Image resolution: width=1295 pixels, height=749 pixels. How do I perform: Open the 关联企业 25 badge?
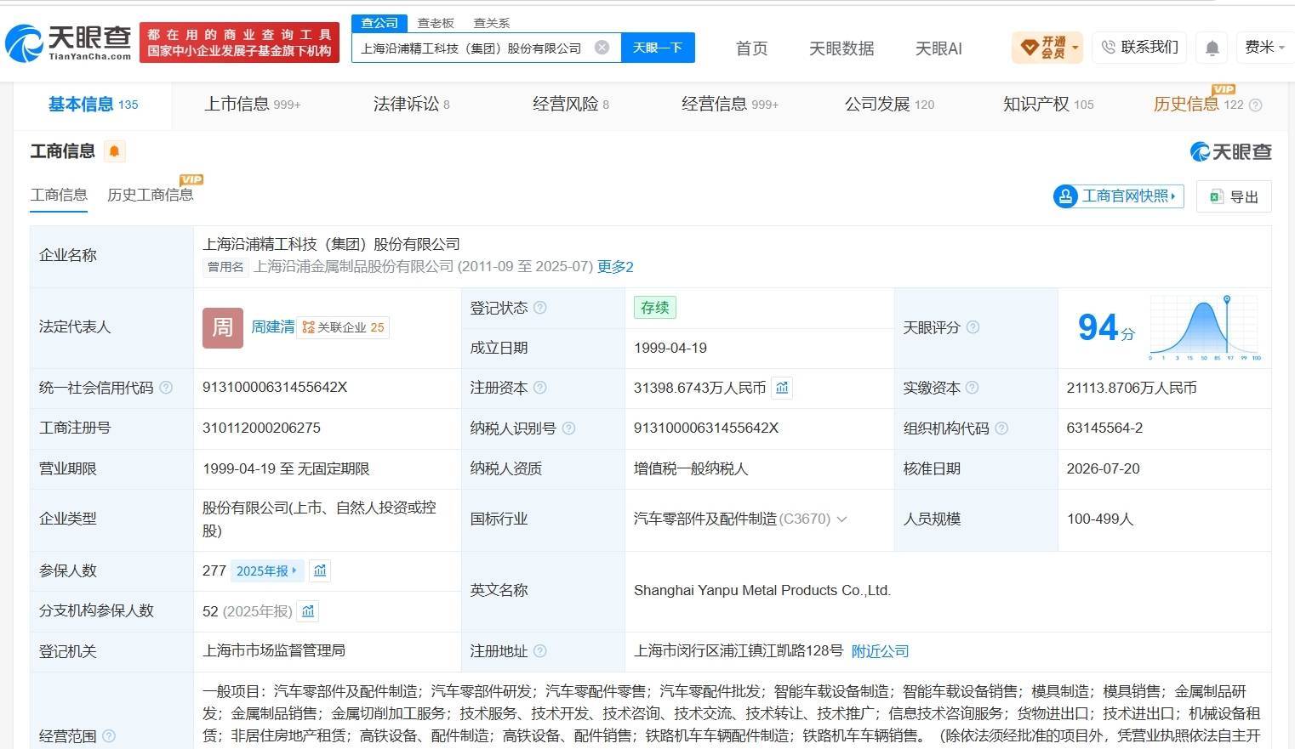343,327
